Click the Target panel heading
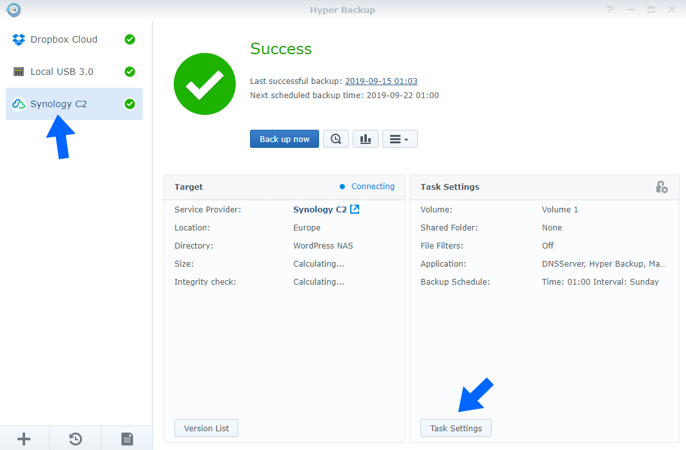686x450 pixels. click(189, 187)
